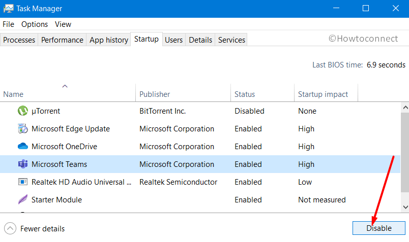Click the None startup impact cell
The image size is (409, 242).
307,111
